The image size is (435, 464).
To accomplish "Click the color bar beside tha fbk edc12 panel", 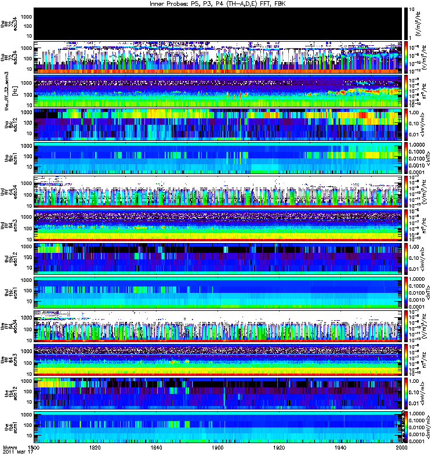I will pyautogui.click(x=407, y=125).
